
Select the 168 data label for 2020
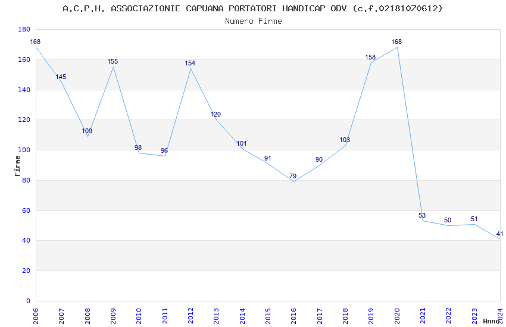pyautogui.click(x=396, y=42)
